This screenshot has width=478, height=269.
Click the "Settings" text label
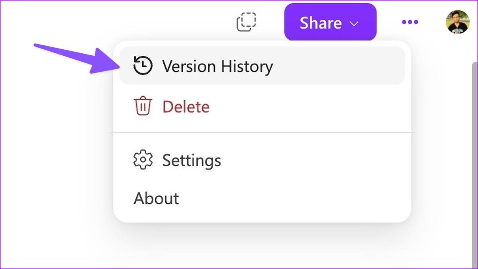[x=192, y=160]
